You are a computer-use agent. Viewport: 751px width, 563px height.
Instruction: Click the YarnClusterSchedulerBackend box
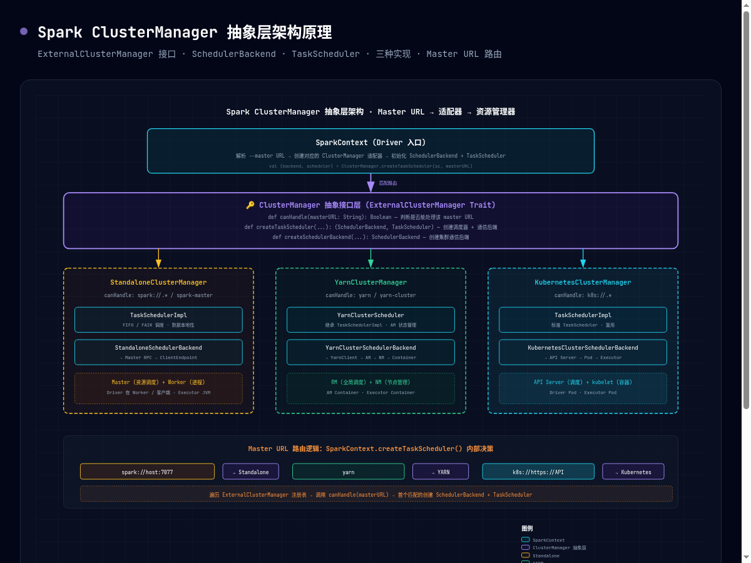[370, 352]
